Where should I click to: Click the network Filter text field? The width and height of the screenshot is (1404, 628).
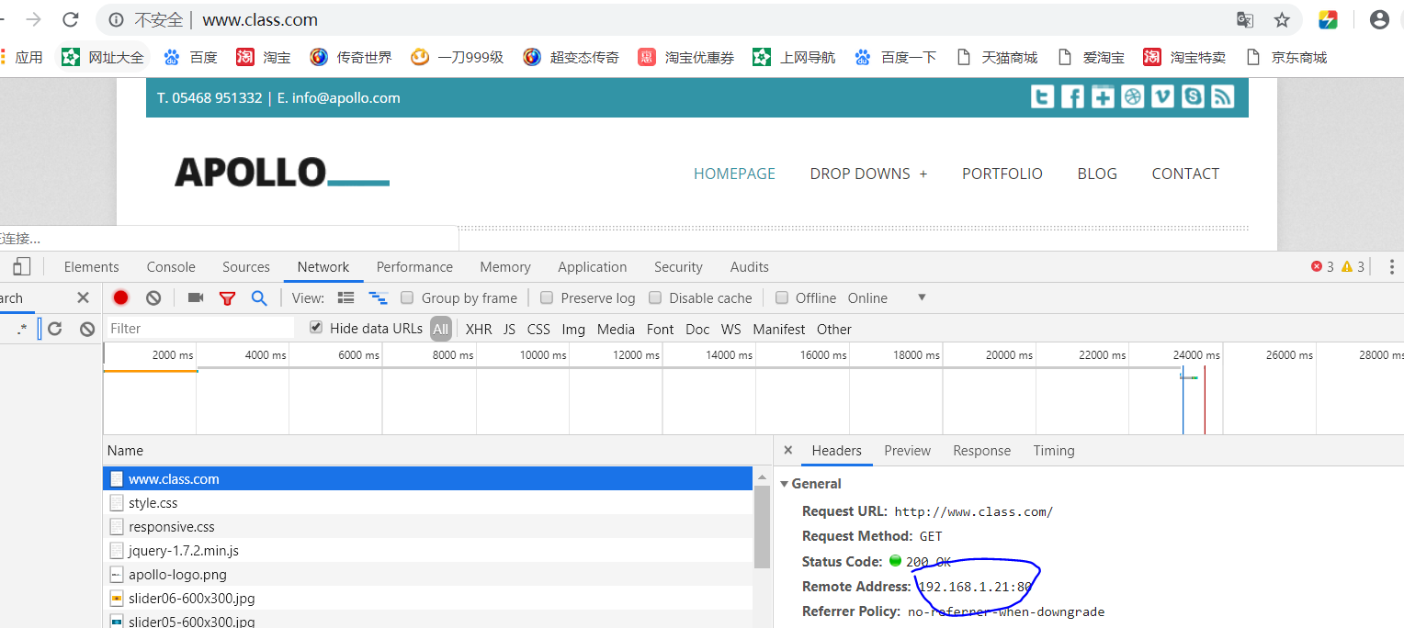click(x=200, y=328)
